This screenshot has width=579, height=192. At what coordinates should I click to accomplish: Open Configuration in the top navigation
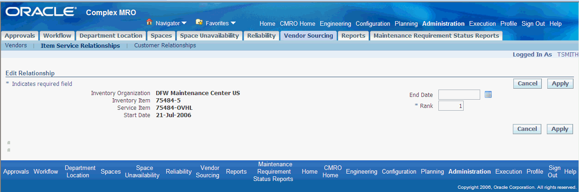373,23
